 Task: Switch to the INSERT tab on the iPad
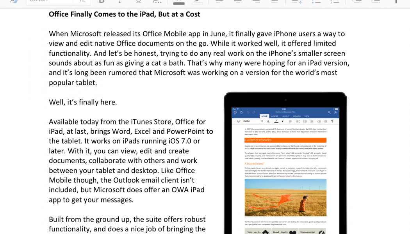[x=275, y=116]
